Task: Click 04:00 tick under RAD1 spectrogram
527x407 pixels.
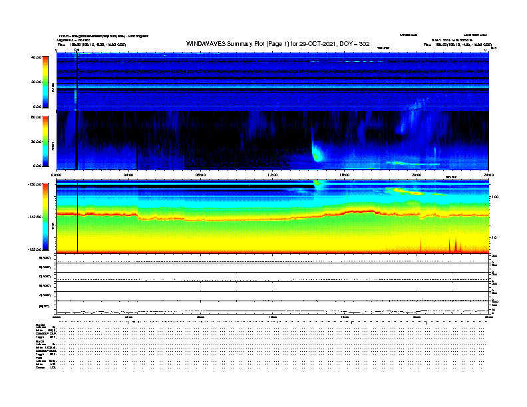Action: tap(128, 175)
